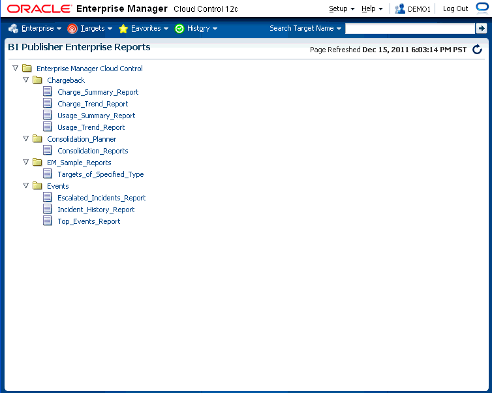Open the Charge_Summary_Report link
Screen dimensions: 492x393
coord(98,92)
